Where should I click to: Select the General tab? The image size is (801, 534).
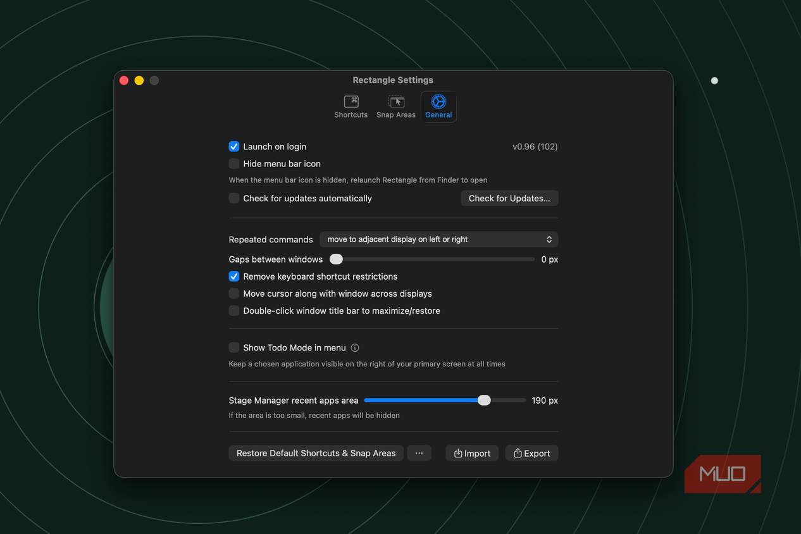click(x=438, y=106)
